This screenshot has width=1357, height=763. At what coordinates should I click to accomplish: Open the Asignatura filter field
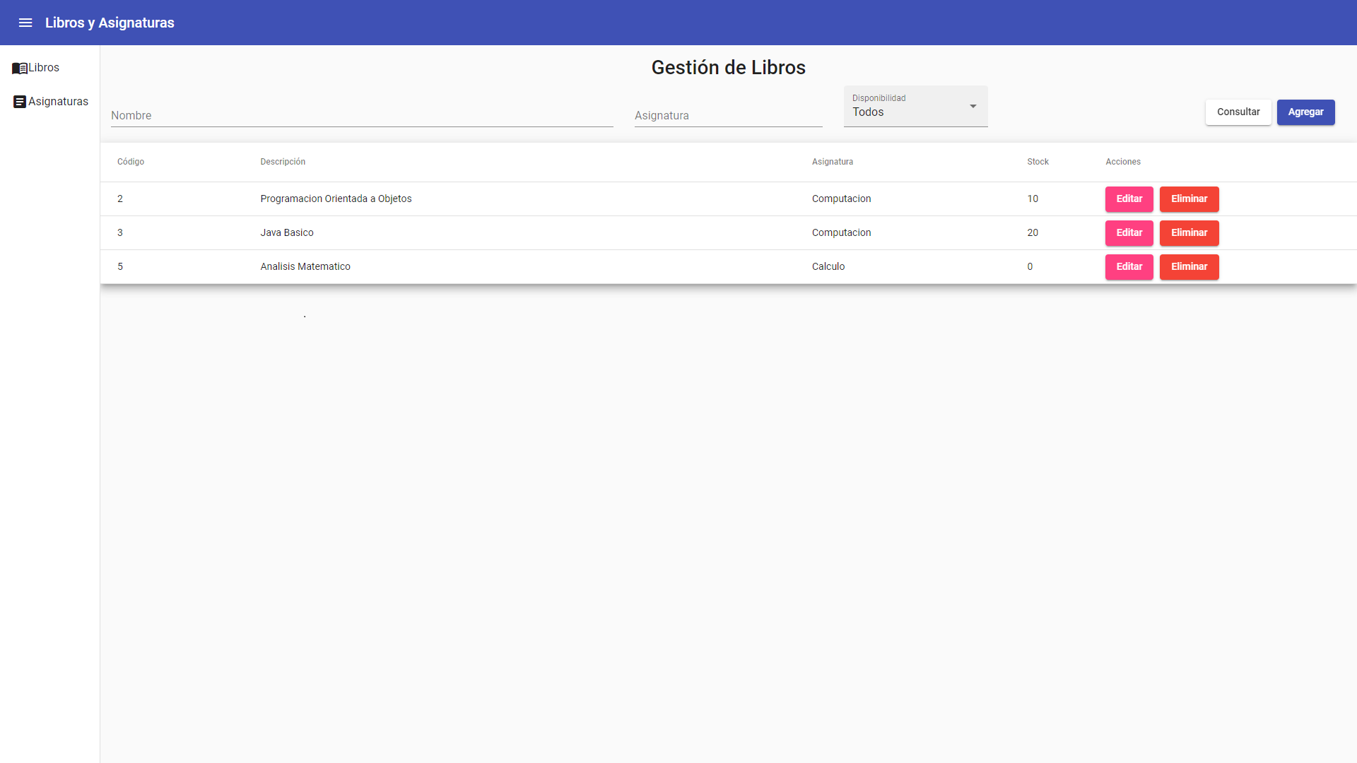pyautogui.click(x=728, y=115)
